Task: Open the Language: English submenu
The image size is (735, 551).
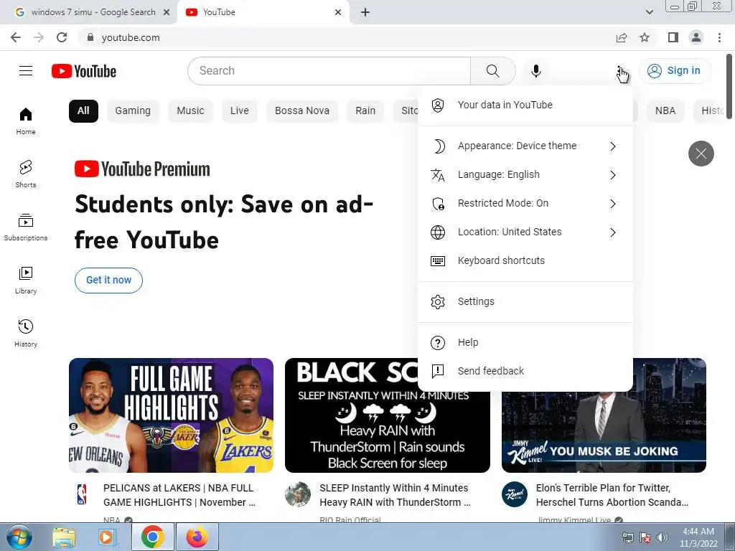Action: click(x=525, y=174)
